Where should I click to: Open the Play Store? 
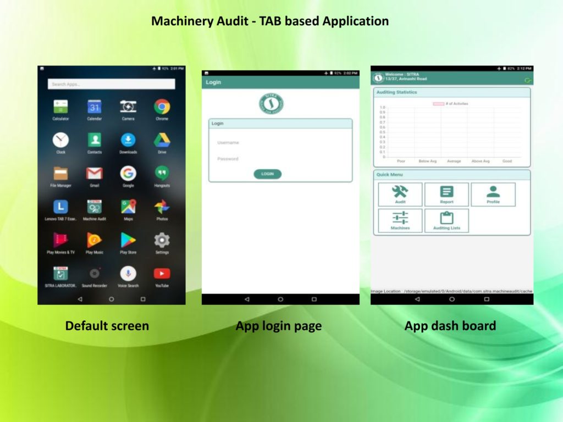tap(128, 240)
